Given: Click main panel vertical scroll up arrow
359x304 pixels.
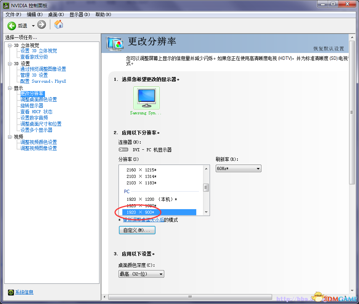Looking at the screenshot, I should tap(352, 38).
